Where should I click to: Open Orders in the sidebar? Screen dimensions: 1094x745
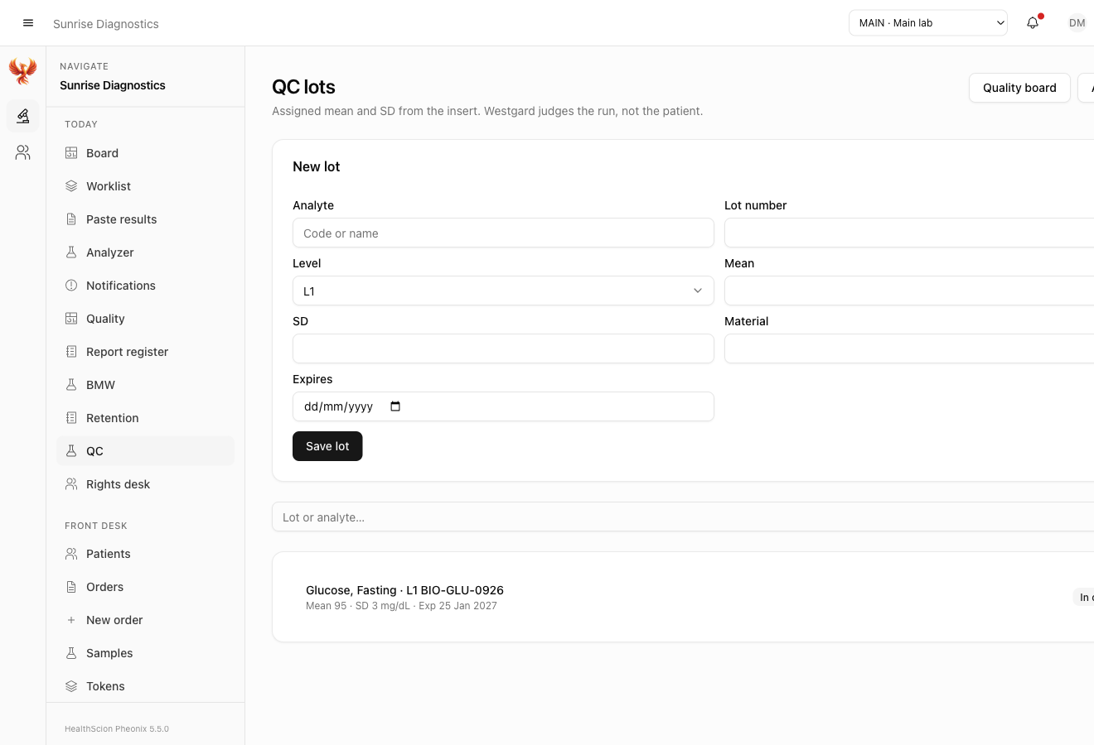[x=146, y=587]
